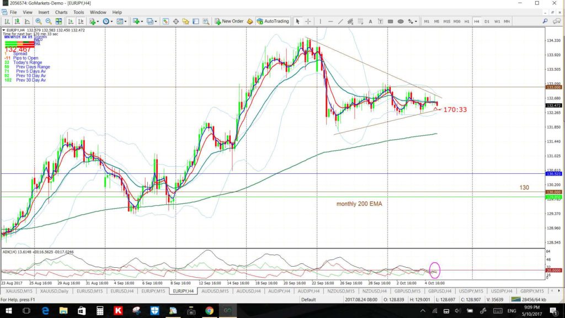The height and width of the screenshot is (318, 565).
Task: Click the 'monthly 200 EMA' chart label
Action: point(359,204)
